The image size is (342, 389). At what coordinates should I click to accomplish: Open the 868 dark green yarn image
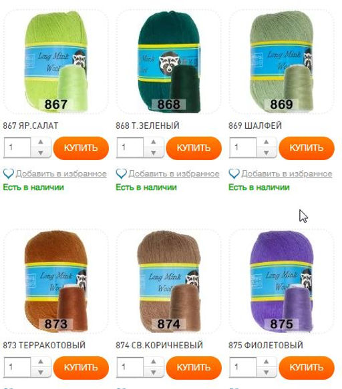point(169,61)
